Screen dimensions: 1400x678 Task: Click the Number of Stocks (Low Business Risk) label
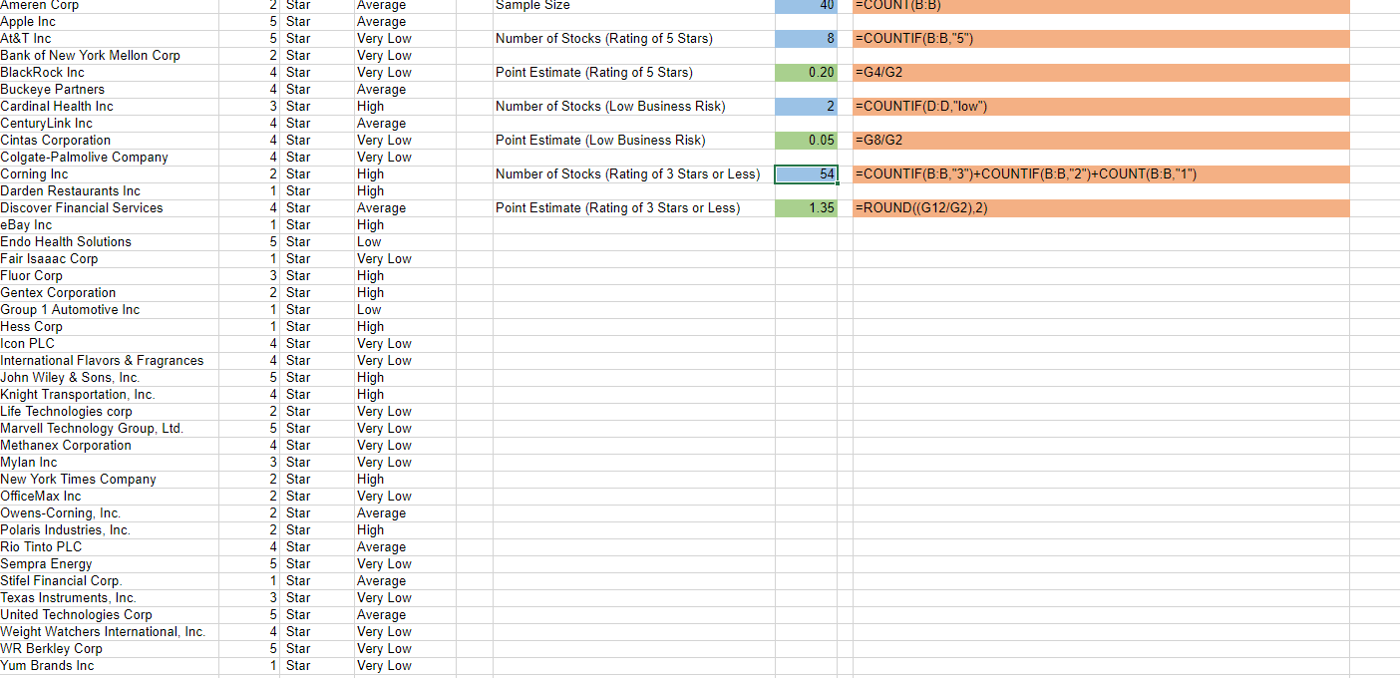(x=598, y=106)
